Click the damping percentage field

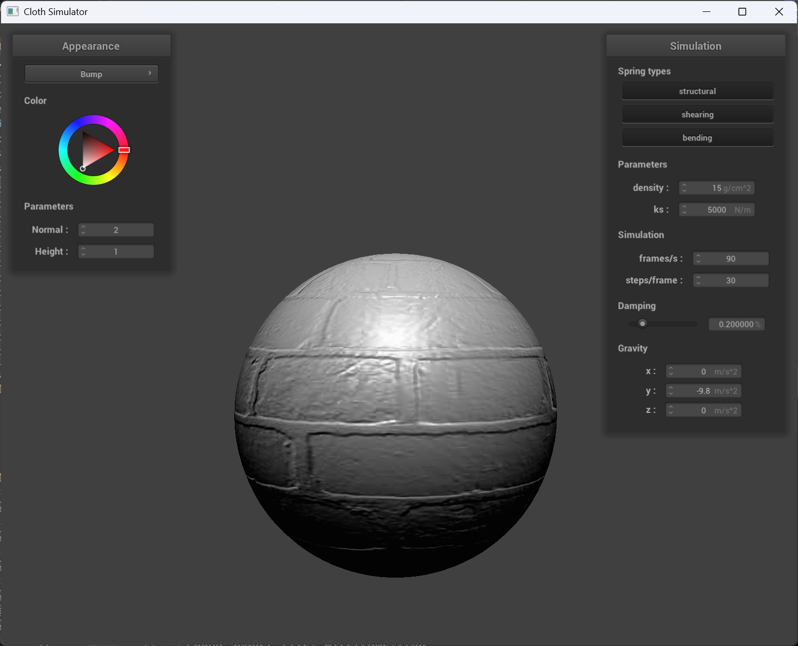(736, 324)
